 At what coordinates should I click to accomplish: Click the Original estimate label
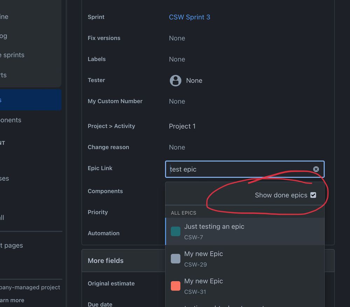(x=111, y=283)
